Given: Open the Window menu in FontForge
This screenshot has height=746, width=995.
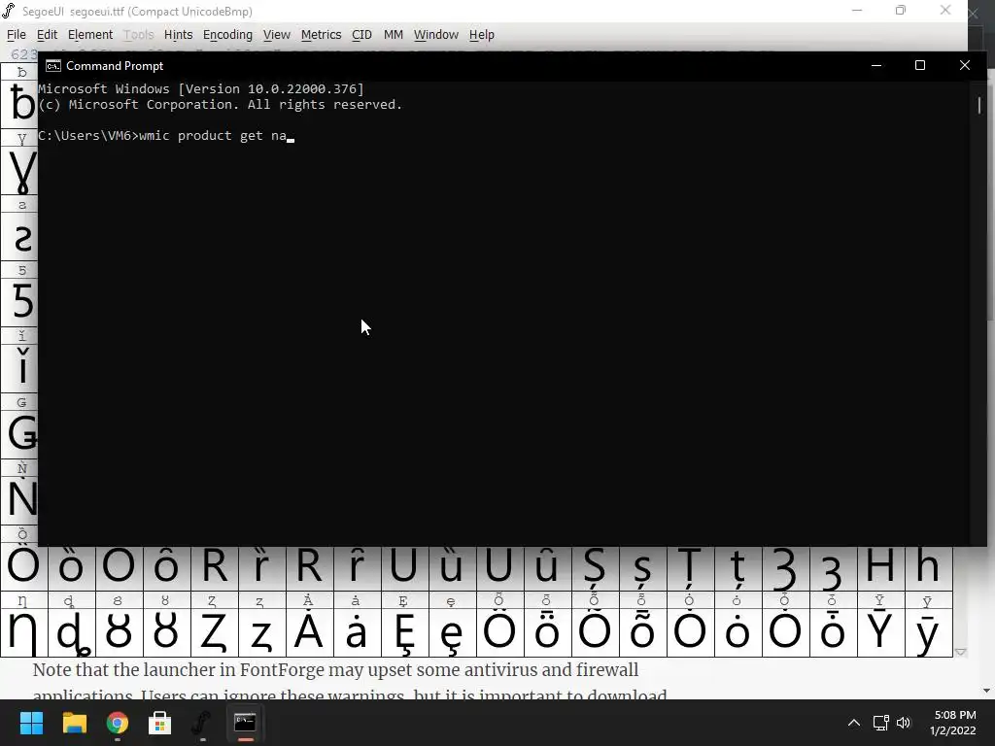Looking at the screenshot, I should 436,35.
